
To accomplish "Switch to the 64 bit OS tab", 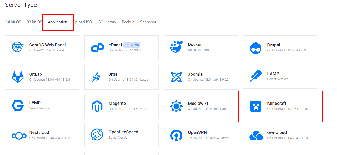I will point(13,22).
